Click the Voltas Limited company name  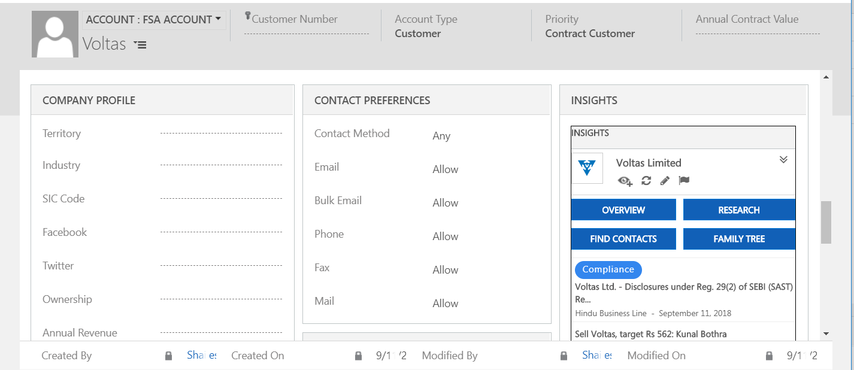[649, 163]
